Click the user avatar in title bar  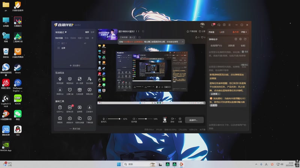coord(202,25)
